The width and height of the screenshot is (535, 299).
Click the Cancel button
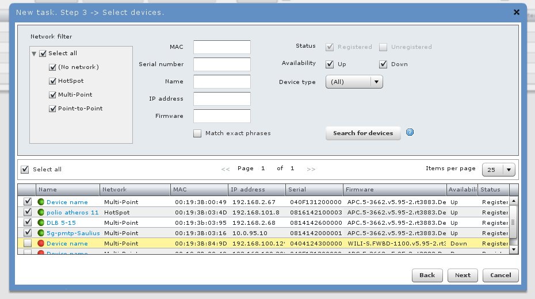tap(500, 275)
